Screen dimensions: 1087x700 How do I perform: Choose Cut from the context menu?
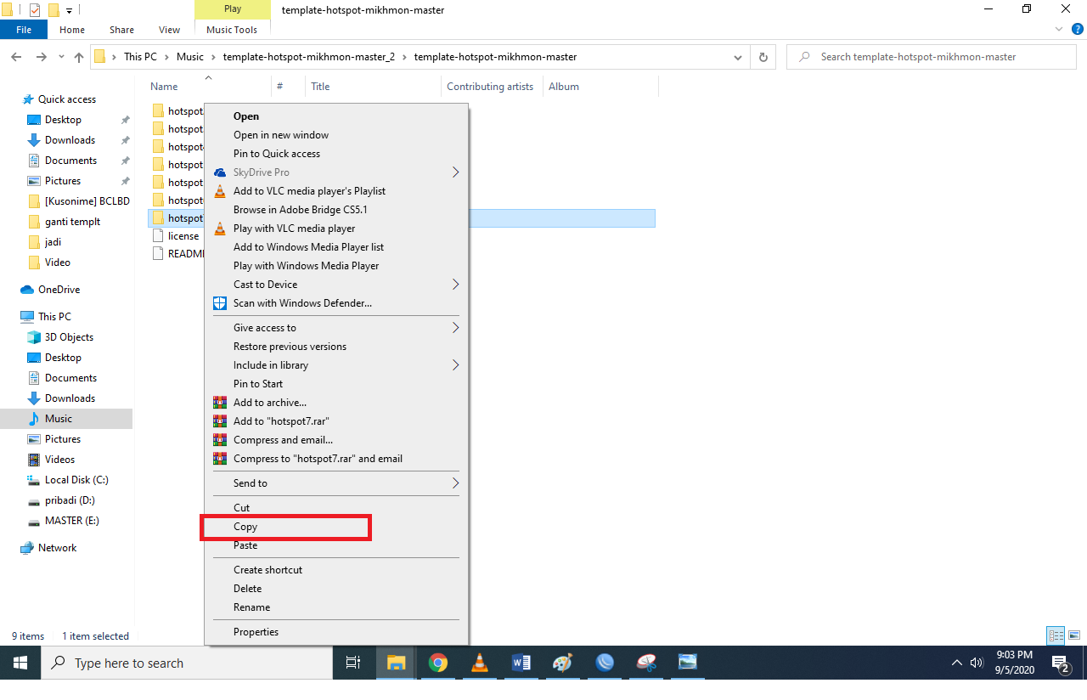336,508
